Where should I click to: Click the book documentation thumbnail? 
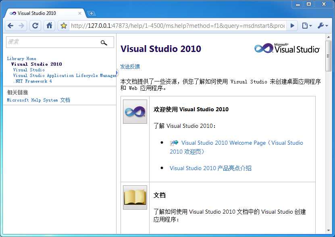135,197
